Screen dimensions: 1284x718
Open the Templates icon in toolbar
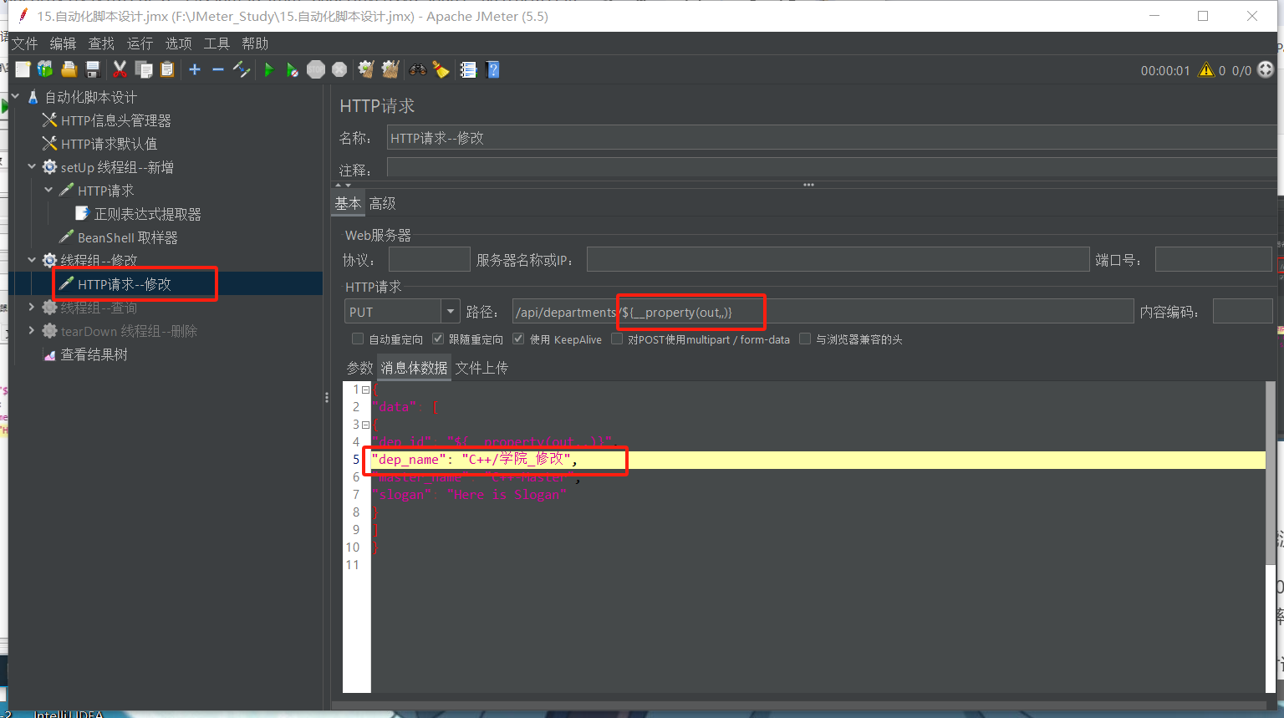tap(45, 69)
